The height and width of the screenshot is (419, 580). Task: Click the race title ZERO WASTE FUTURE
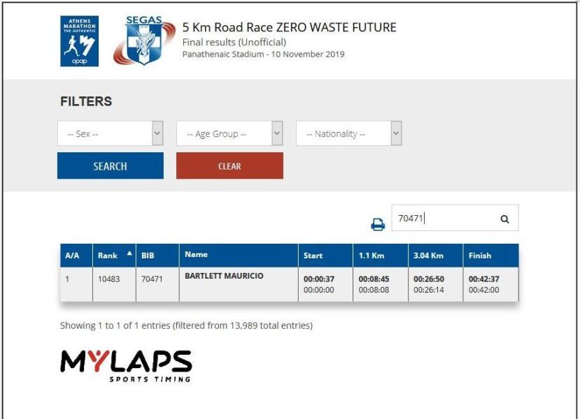289,27
